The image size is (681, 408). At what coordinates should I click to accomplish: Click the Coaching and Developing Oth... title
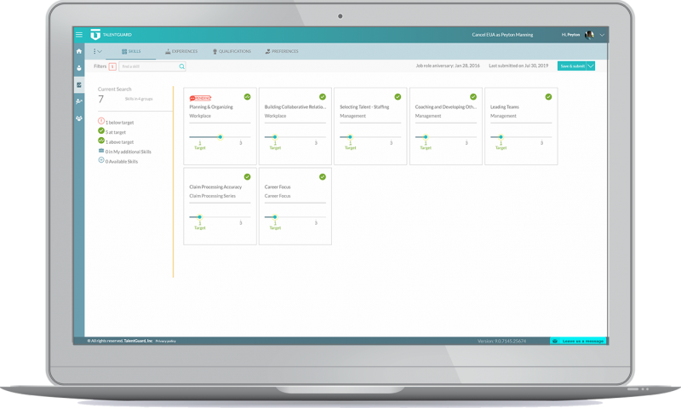click(x=445, y=106)
